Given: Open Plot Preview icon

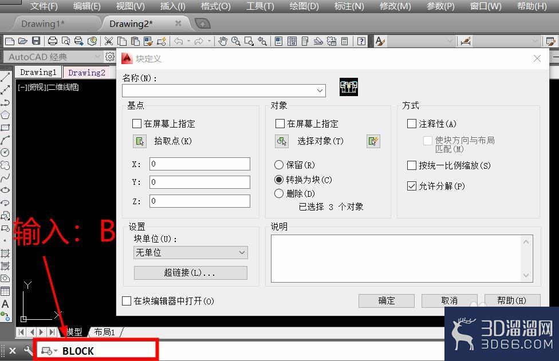Looking at the screenshot, I should click(x=66, y=41).
